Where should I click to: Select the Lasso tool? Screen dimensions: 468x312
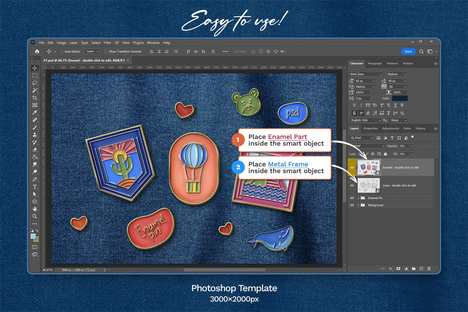pos(35,83)
